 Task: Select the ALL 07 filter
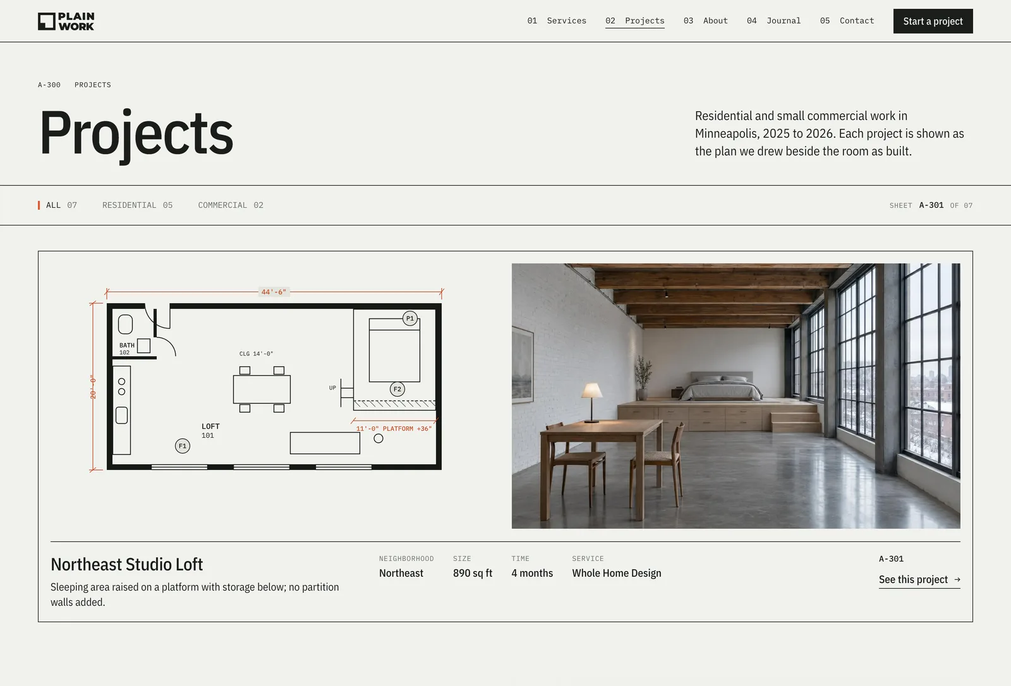click(58, 205)
